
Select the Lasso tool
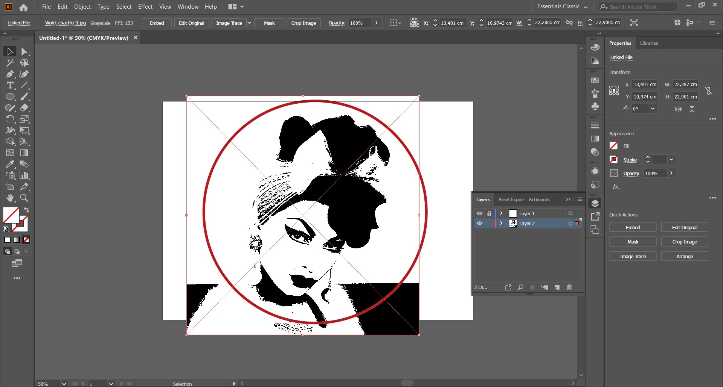tap(24, 63)
